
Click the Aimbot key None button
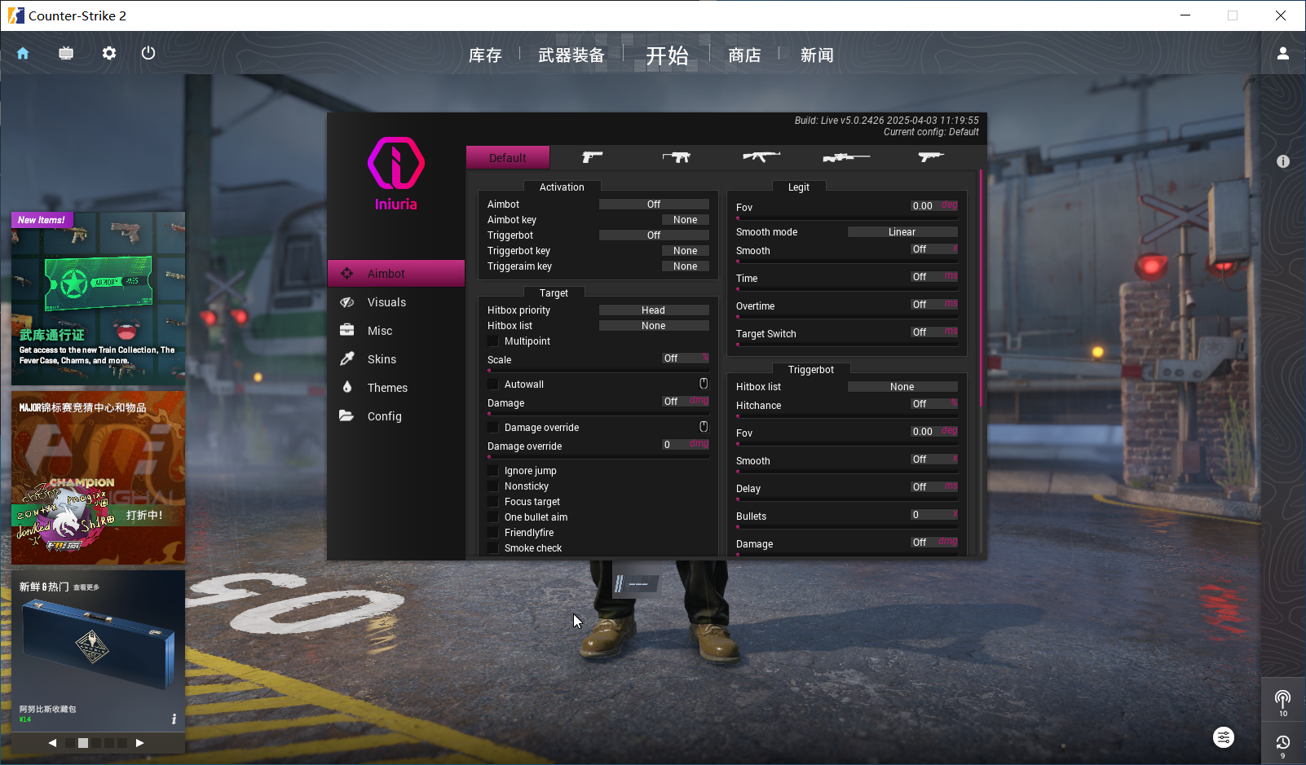(685, 220)
